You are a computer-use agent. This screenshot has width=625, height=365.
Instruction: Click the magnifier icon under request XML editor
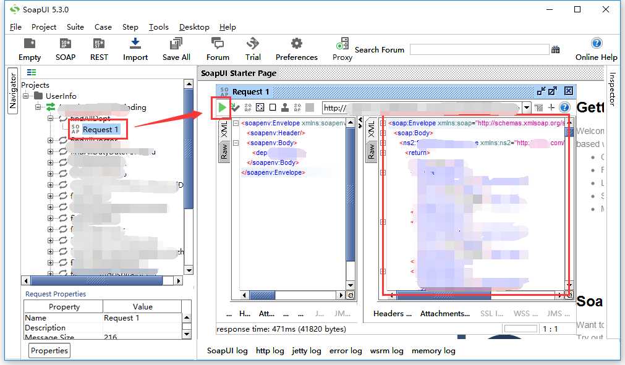click(351, 295)
